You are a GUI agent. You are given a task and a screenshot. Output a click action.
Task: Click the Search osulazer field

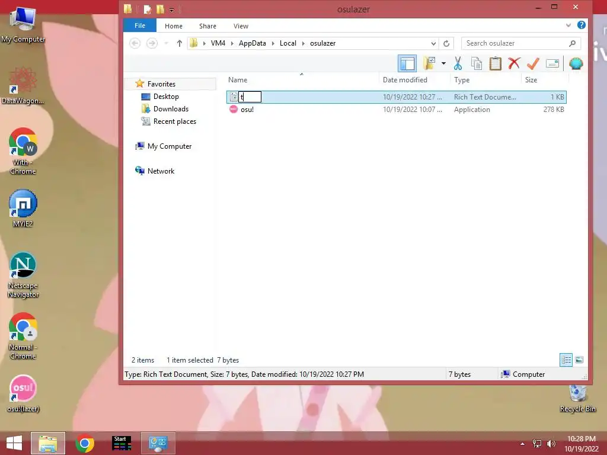coord(520,43)
